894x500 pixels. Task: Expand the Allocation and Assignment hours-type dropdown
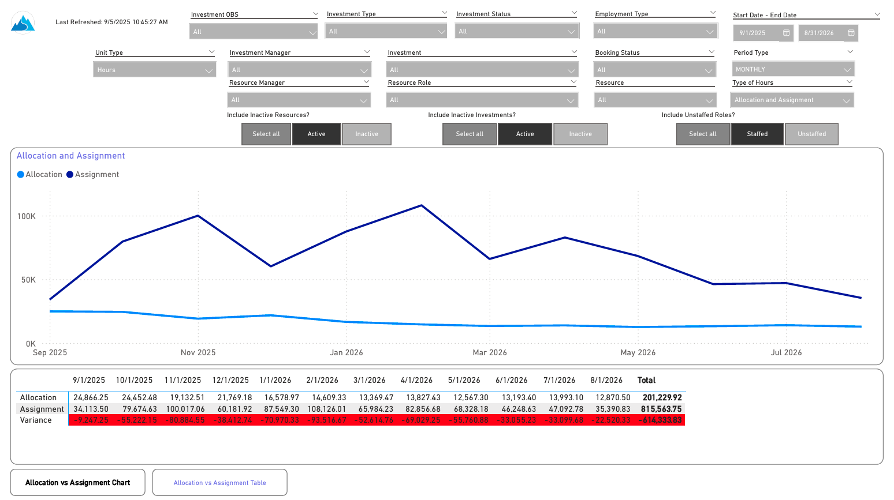792,100
